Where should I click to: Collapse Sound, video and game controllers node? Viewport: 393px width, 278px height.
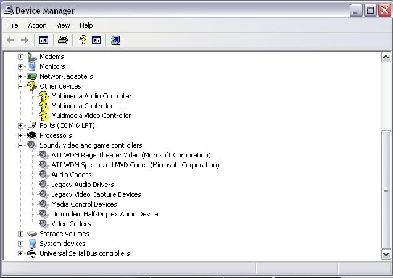[20, 145]
